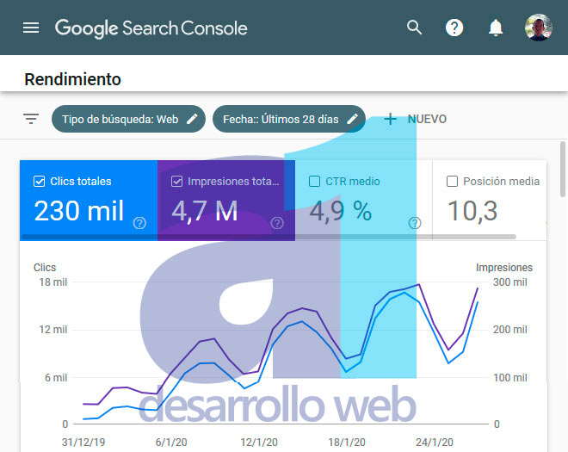Click the Fecha filter pencil icon
The width and height of the screenshot is (568, 452).
click(352, 119)
